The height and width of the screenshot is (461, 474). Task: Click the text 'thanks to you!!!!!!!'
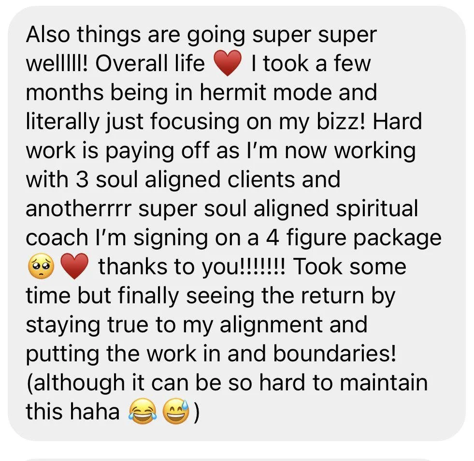click(x=192, y=267)
